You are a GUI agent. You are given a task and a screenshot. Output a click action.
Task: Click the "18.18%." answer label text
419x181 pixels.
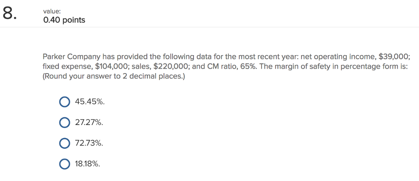88,164
